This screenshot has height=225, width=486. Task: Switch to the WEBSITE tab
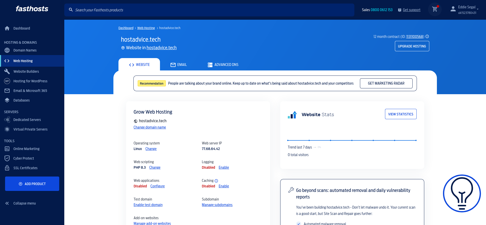139,65
